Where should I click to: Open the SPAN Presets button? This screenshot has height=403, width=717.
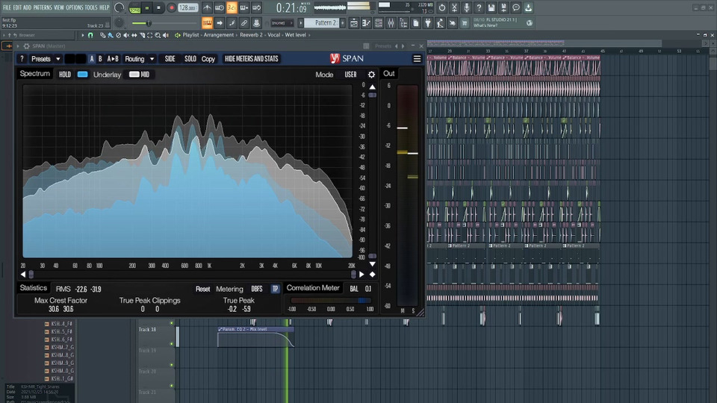click(x=40, y=58)
